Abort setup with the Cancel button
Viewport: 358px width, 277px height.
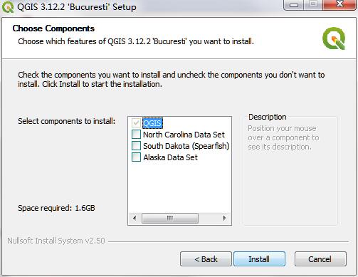tap(320, 259)
